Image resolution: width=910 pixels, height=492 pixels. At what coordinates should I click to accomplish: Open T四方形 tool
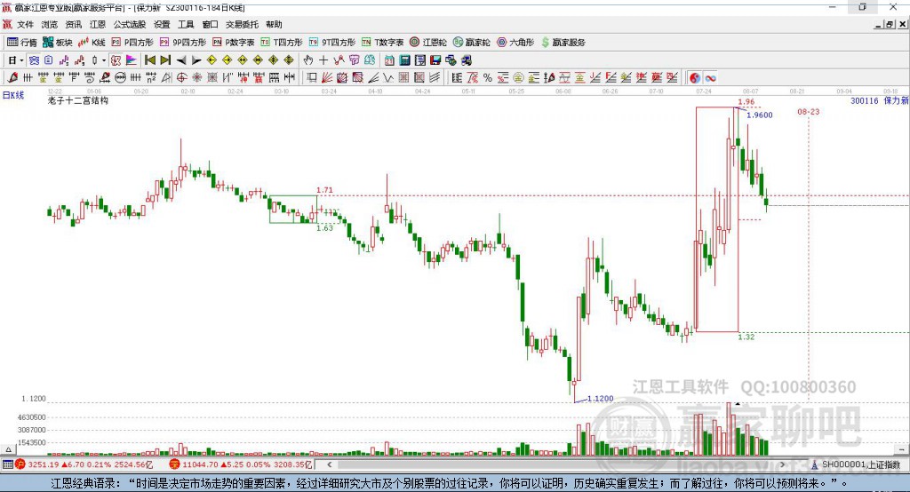(x=282, y=43)
